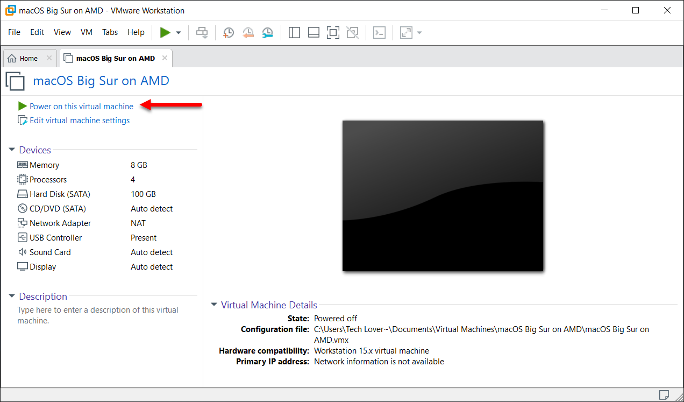Collapse the Description section

12,296
